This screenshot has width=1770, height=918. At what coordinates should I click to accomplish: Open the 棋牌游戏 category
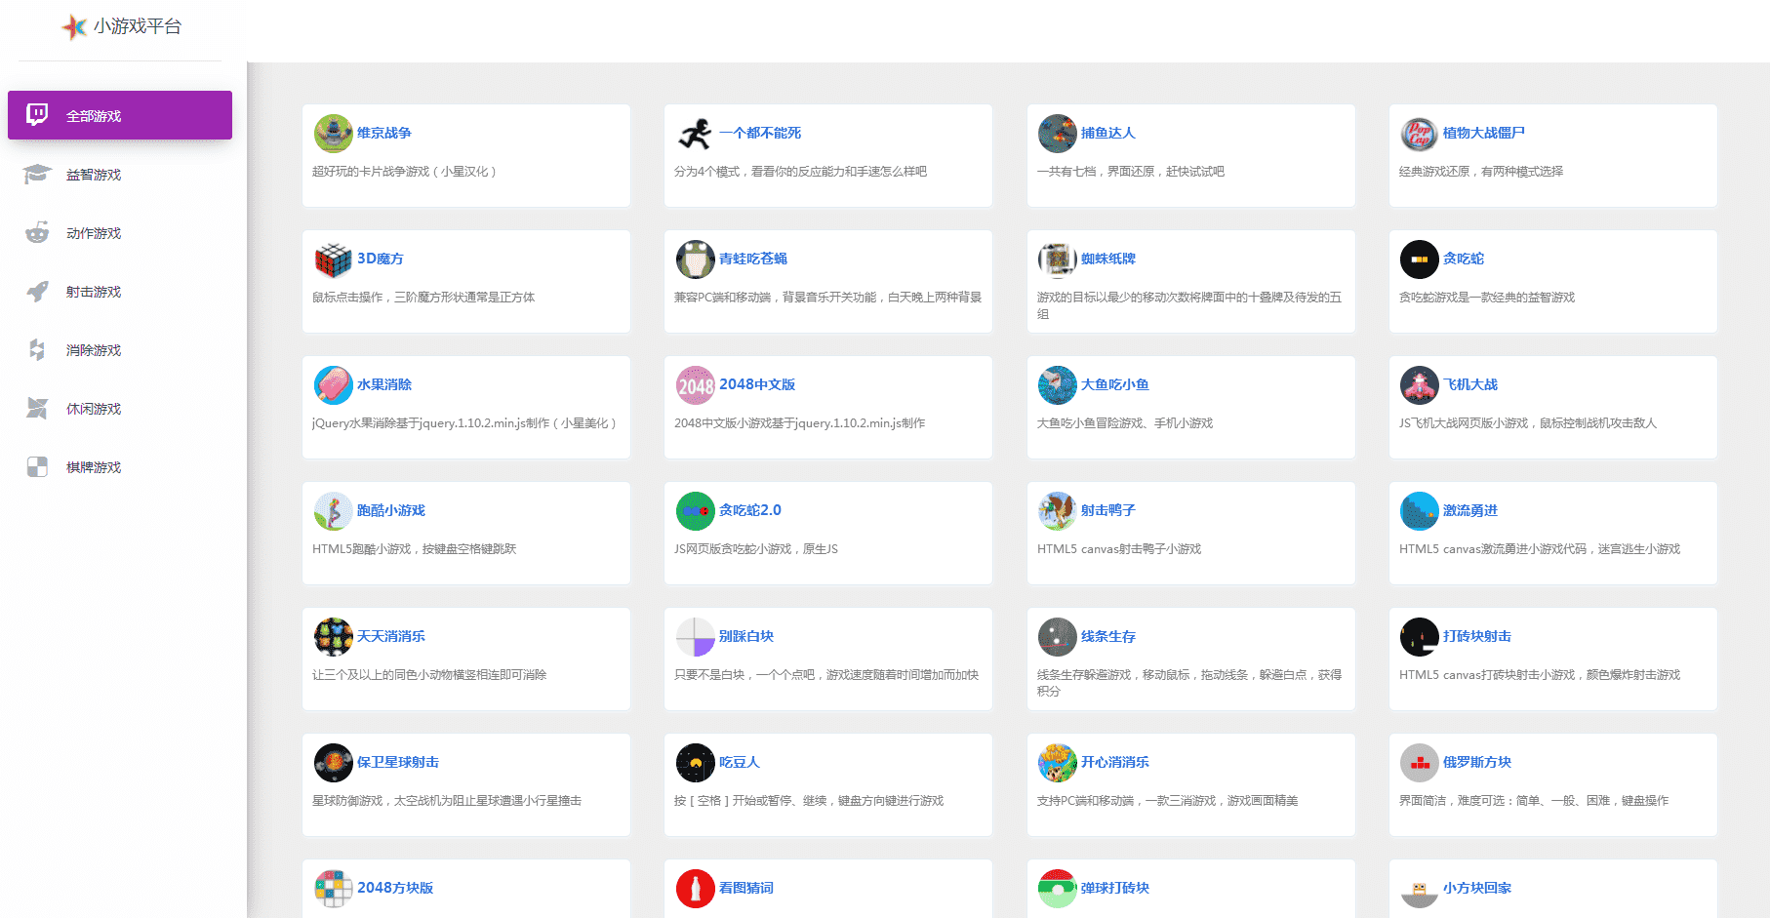(x=120, y=467)
